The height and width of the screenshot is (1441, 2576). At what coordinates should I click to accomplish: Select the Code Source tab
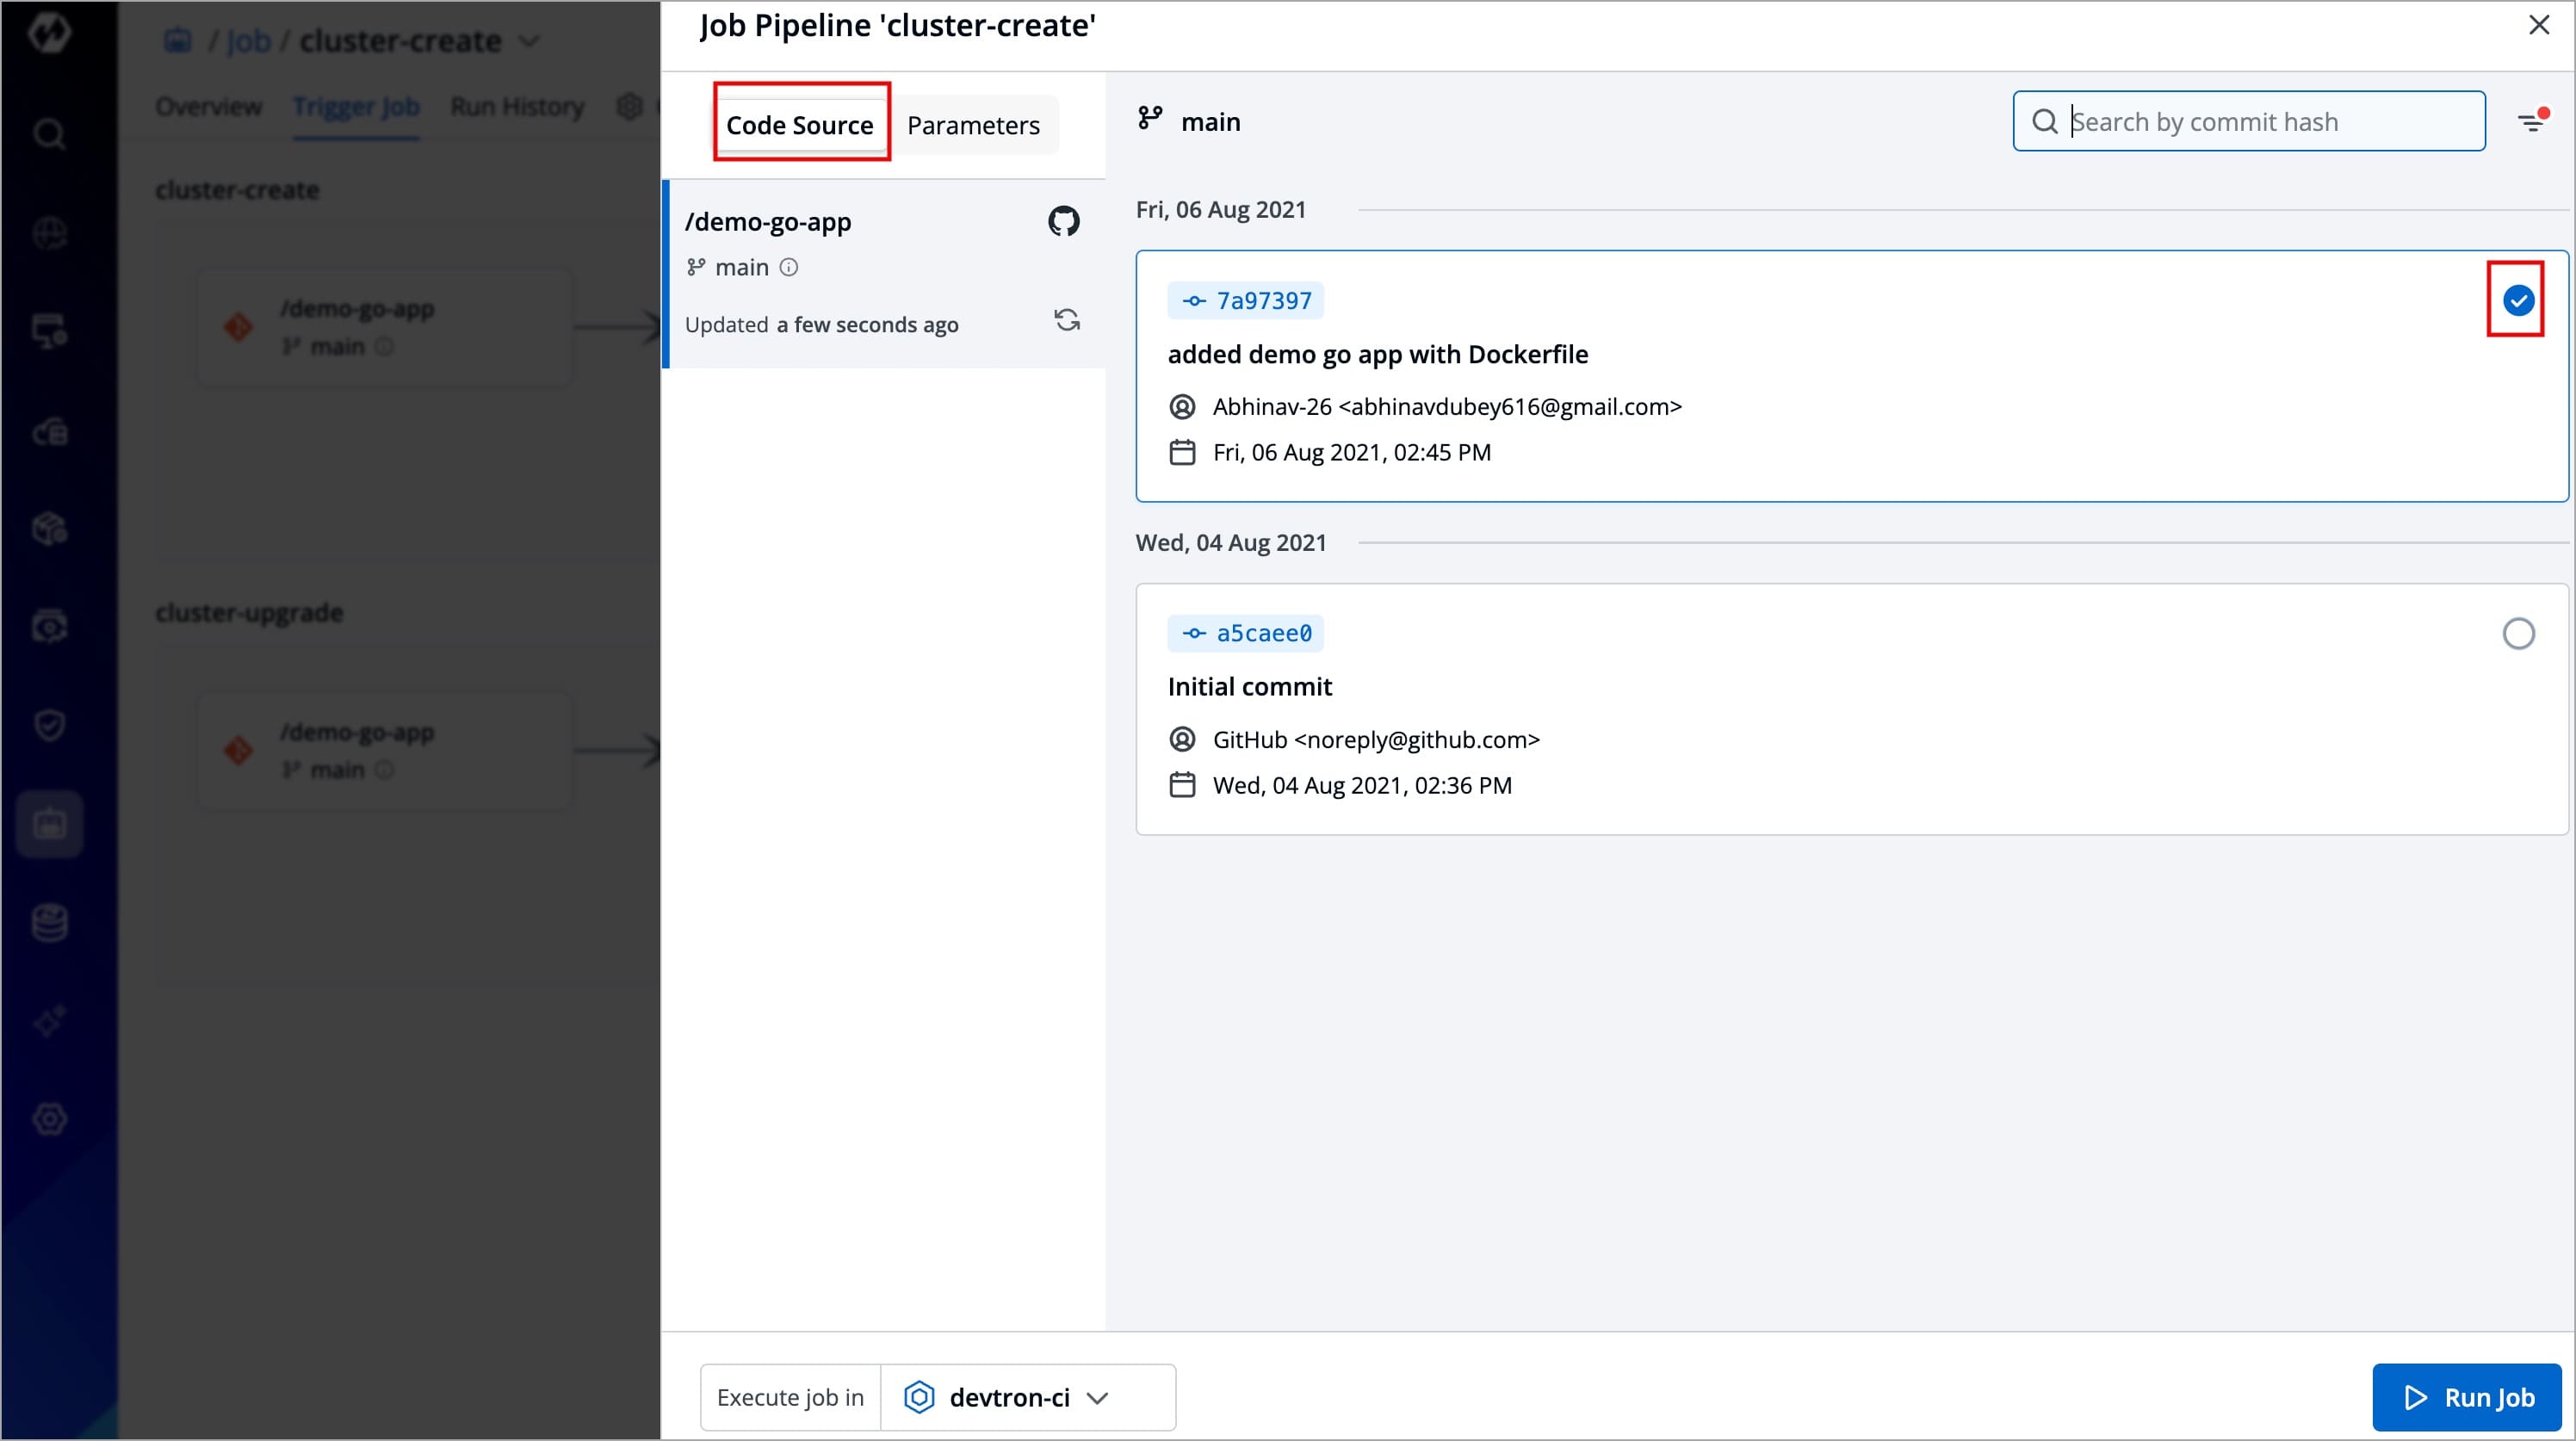[800, 125]
